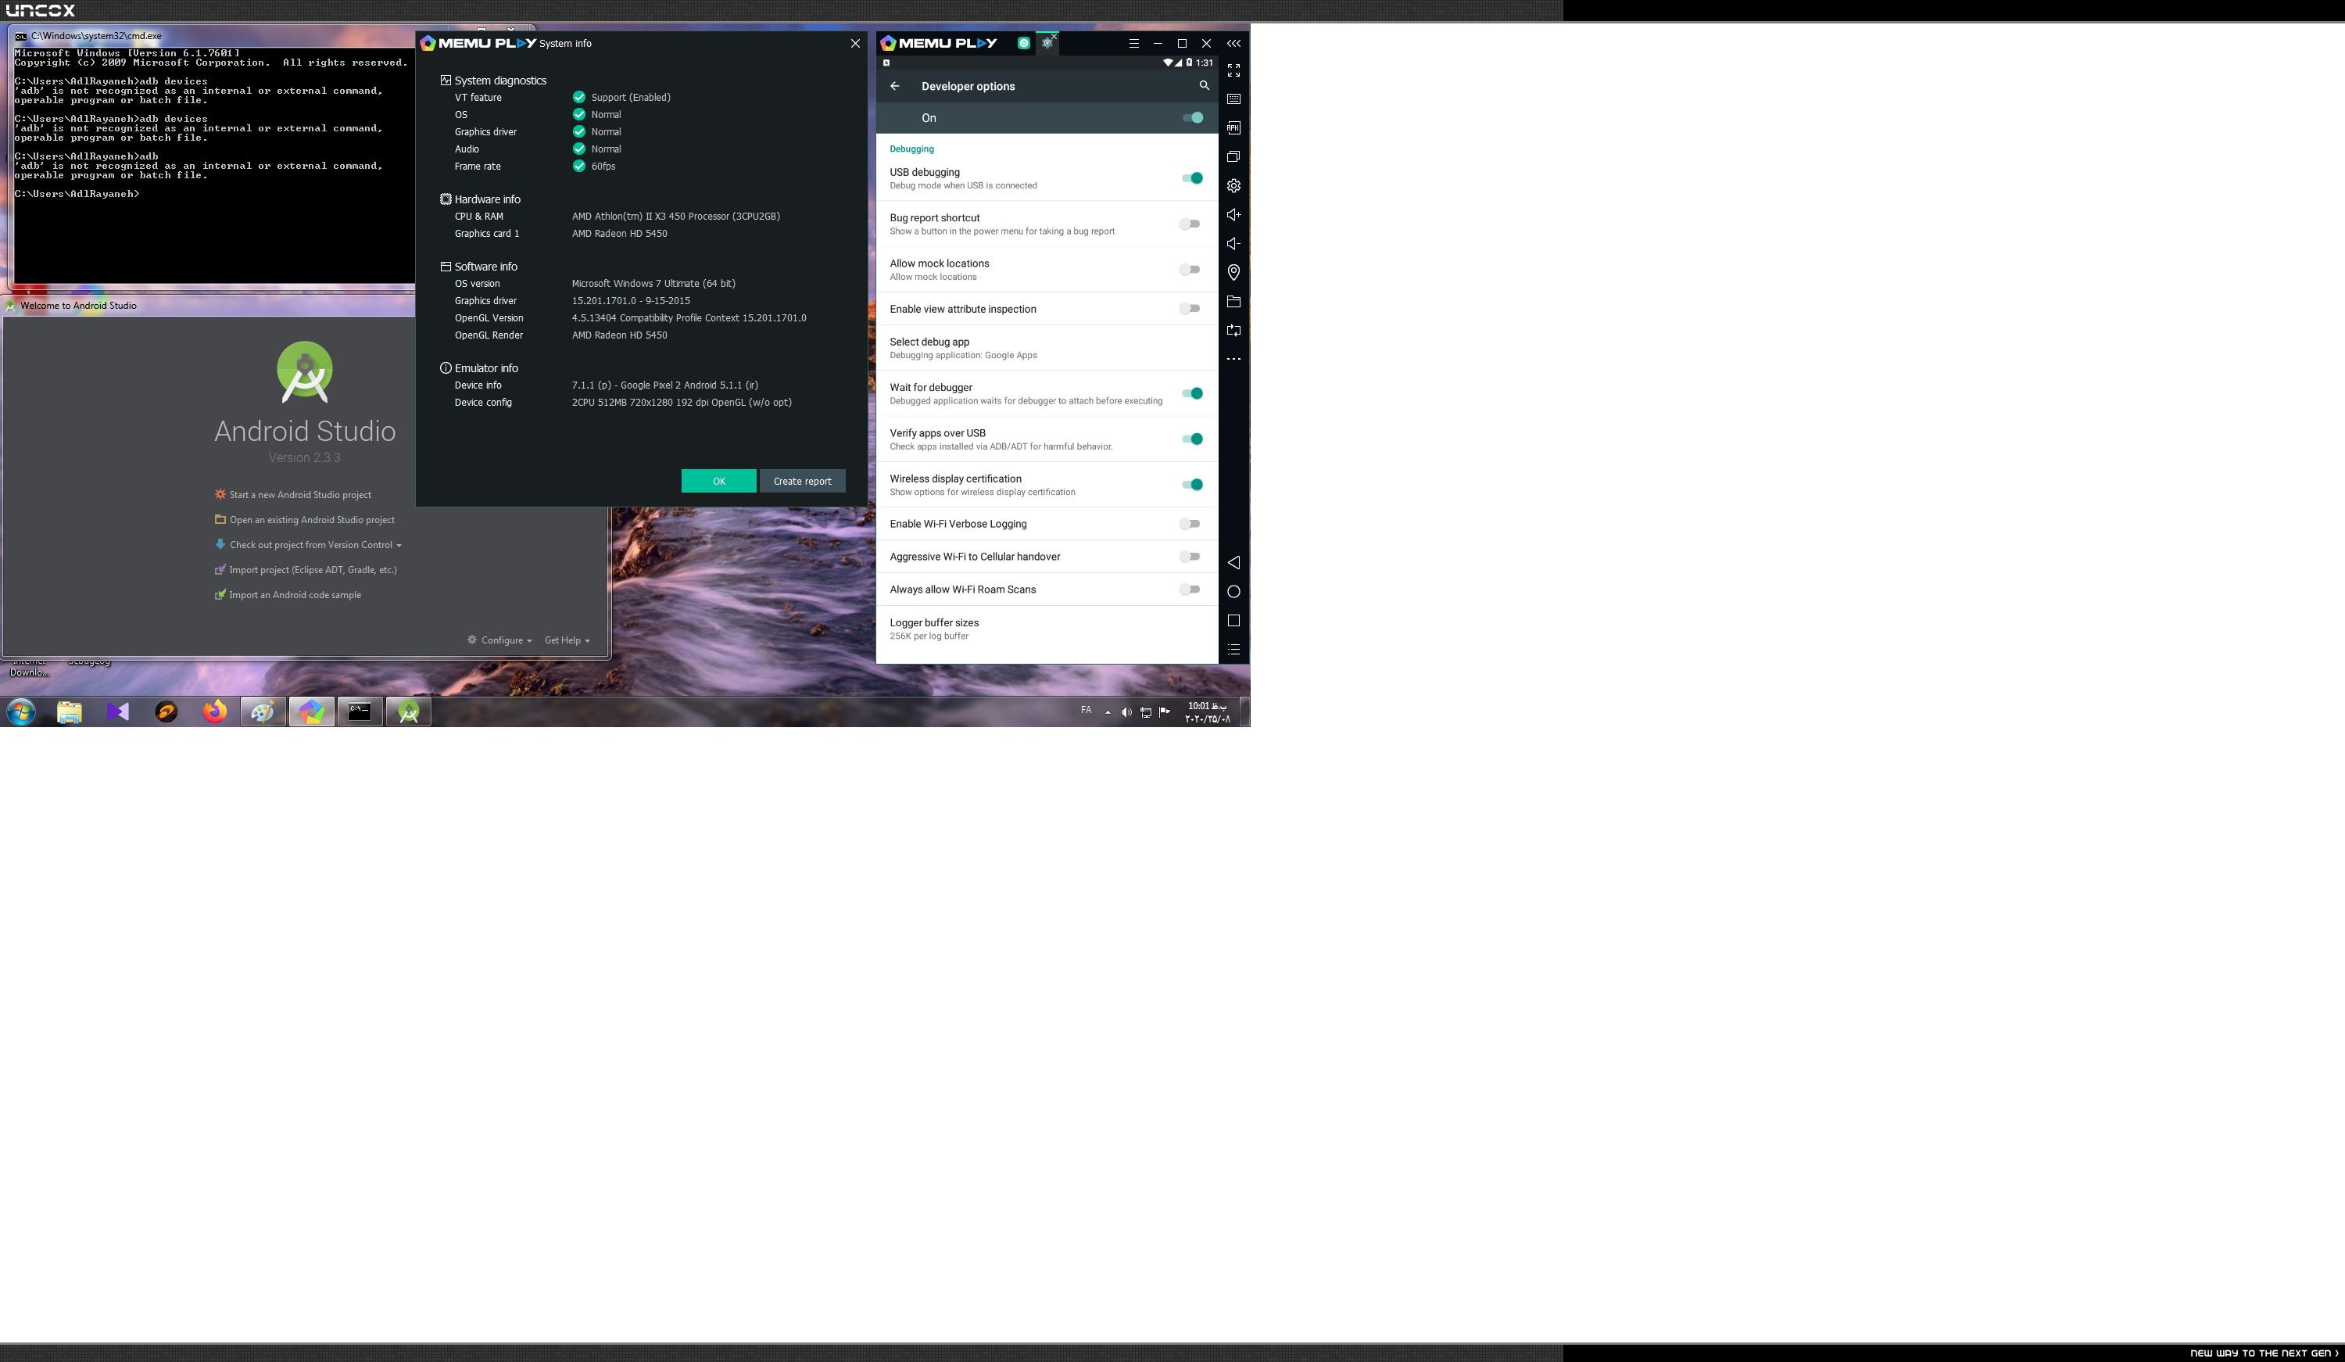Toggle Enable view attribute inspection switch

coord(1190,308)
